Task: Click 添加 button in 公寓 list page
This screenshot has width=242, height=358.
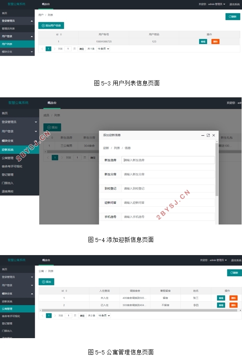Action: pyautogui.click(x=46, y=282)
